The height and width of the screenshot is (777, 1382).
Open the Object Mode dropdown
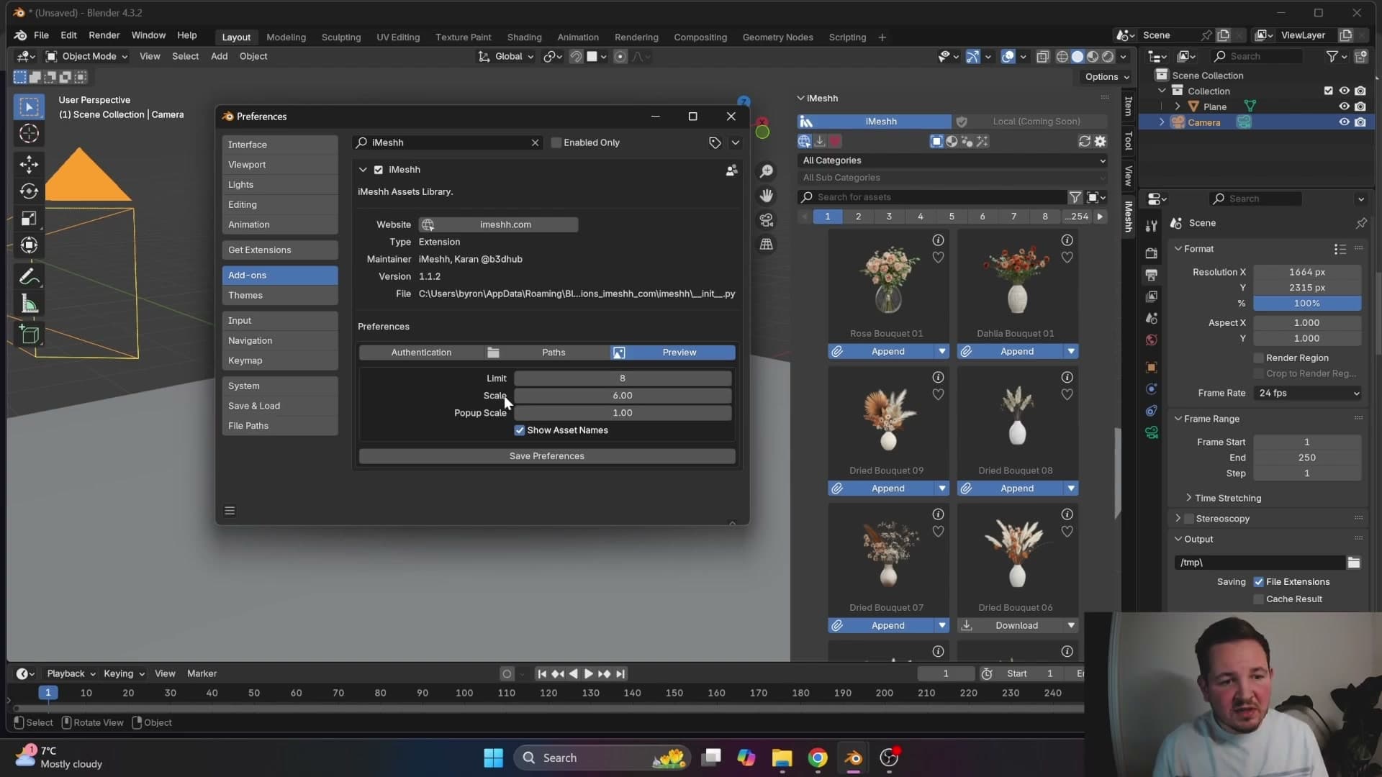[x=86, y=56]
